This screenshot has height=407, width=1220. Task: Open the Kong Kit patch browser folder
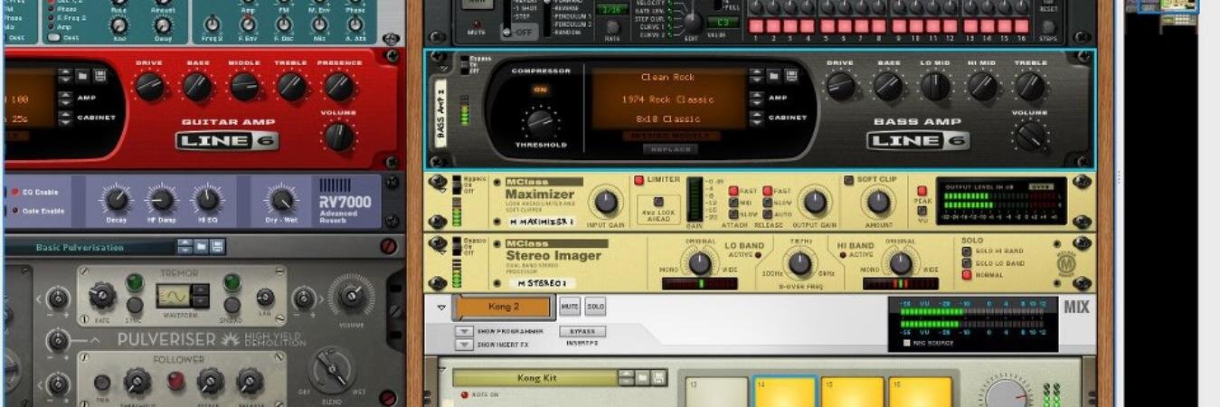pos(643,377)
